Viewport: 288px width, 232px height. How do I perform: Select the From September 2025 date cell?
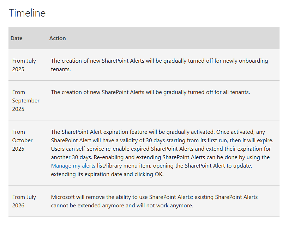26,101
